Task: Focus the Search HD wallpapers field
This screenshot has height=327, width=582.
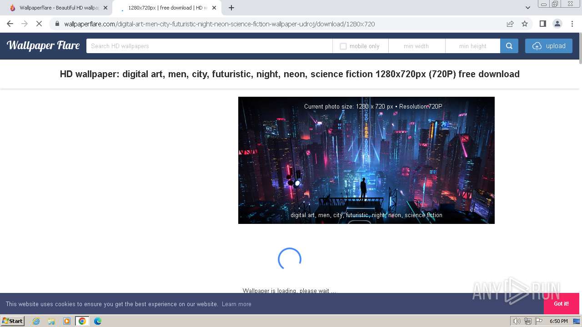Action: pyautogui.click(x=209, y=46)
